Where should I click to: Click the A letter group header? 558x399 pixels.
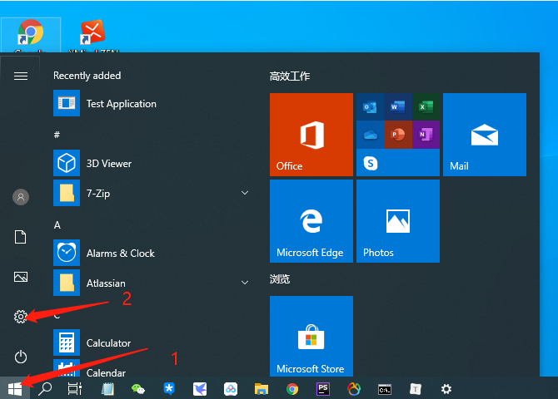[57, 225]
